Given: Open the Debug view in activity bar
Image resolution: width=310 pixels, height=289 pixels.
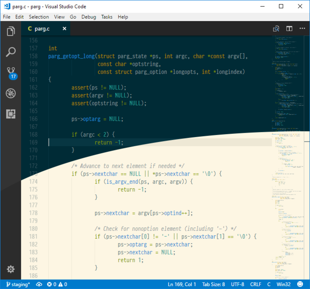Looking at the screenshot, I should tap(11, 93).
